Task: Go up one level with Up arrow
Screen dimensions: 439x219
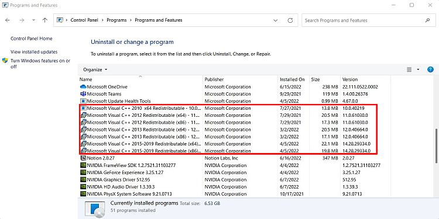Action: tap(45, 20)
